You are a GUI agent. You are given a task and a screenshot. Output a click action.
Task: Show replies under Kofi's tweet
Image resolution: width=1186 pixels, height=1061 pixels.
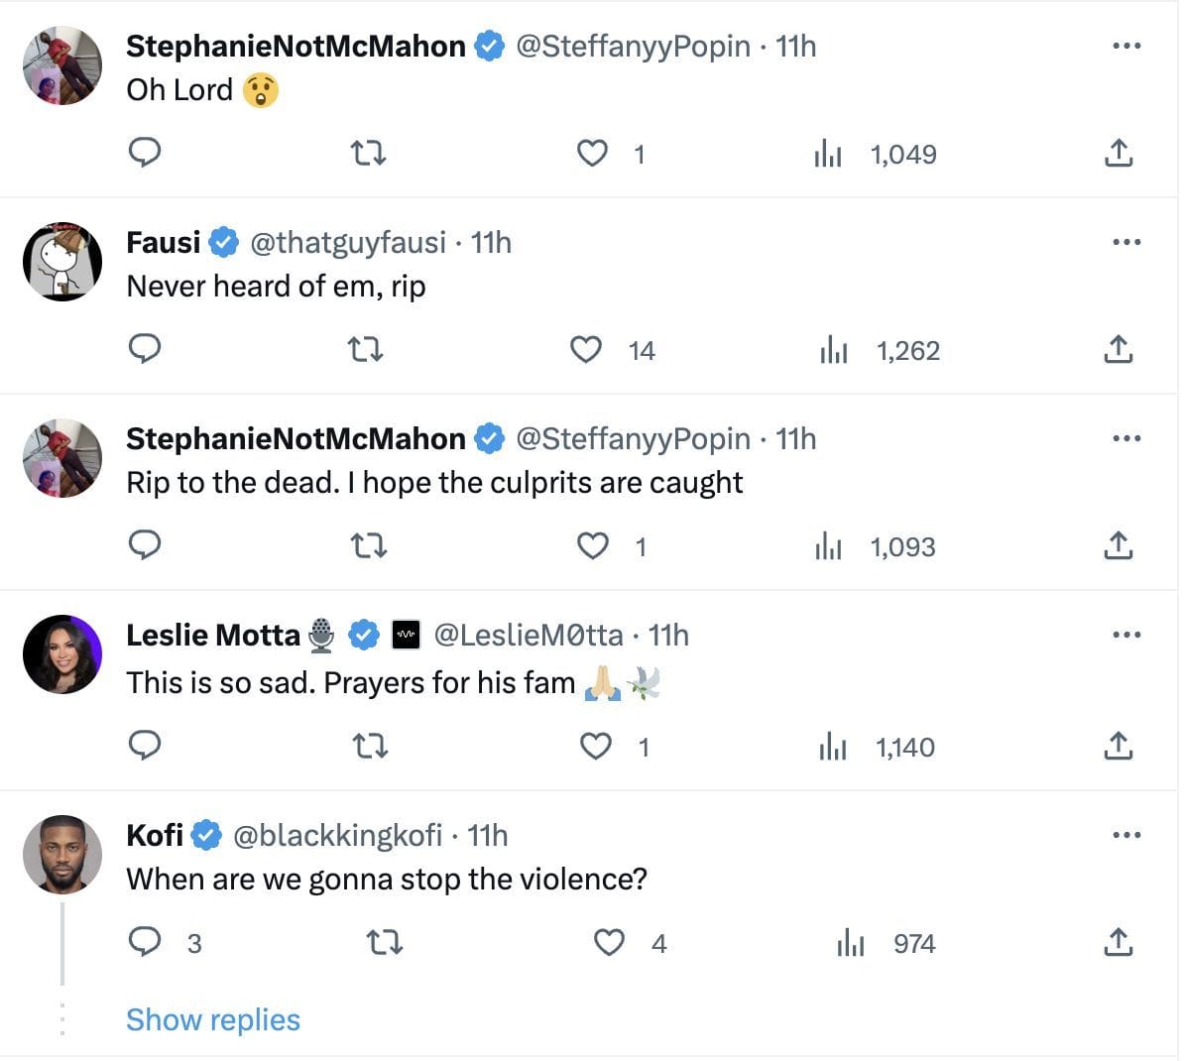coord(212,1019)
